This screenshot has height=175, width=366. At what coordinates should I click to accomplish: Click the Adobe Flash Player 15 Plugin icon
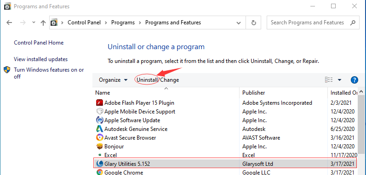(x=100, y=102)
